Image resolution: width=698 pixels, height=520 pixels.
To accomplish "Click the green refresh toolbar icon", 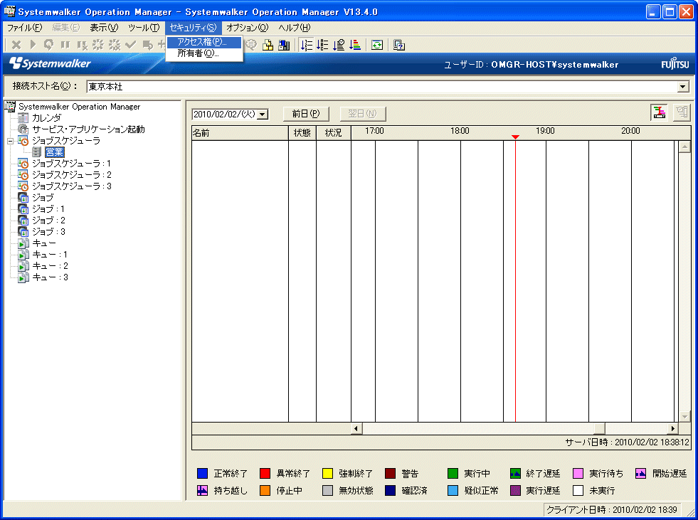I will pos(377,45).
